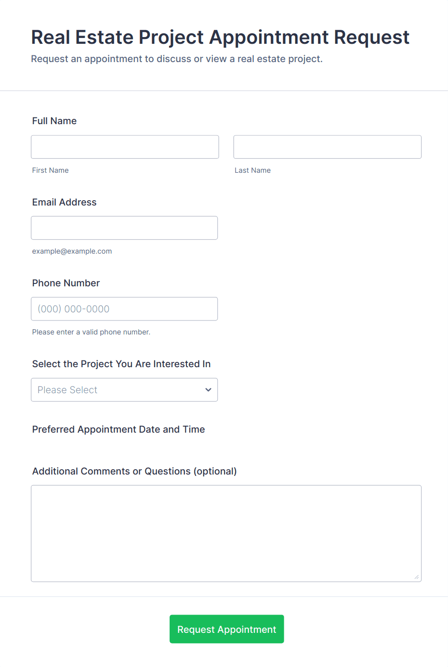Click the Real Estate Project Appointment Request heading
448x667 pixels.
(x=220, y=37)
